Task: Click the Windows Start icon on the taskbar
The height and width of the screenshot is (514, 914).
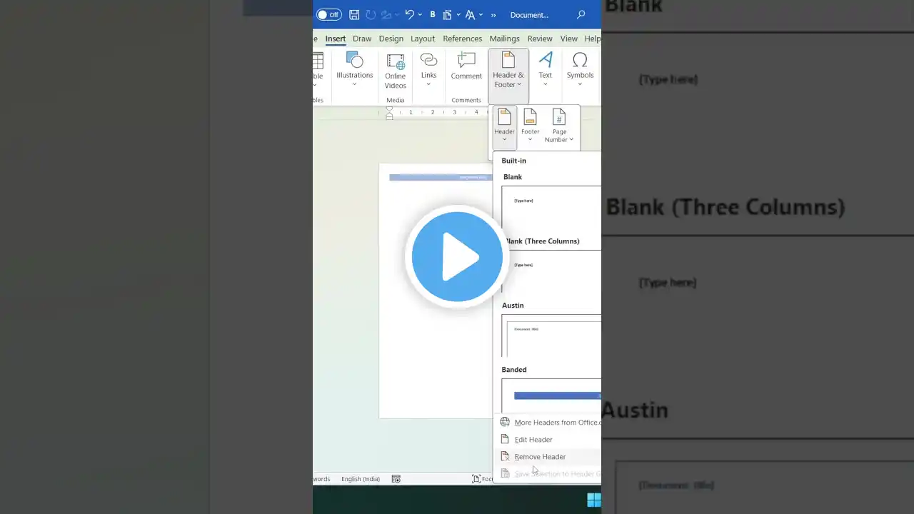Action: (x=593, y=500)
